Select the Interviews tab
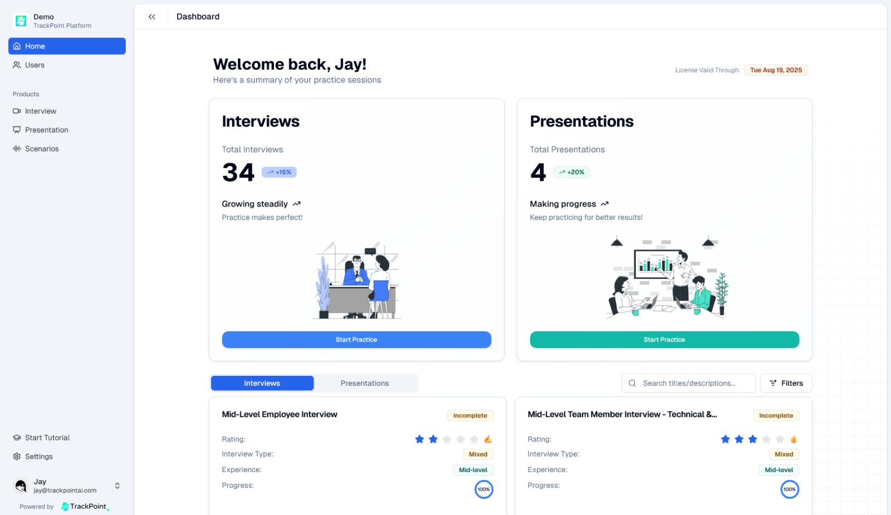This screenshot has width=891, height=515. 262,383
